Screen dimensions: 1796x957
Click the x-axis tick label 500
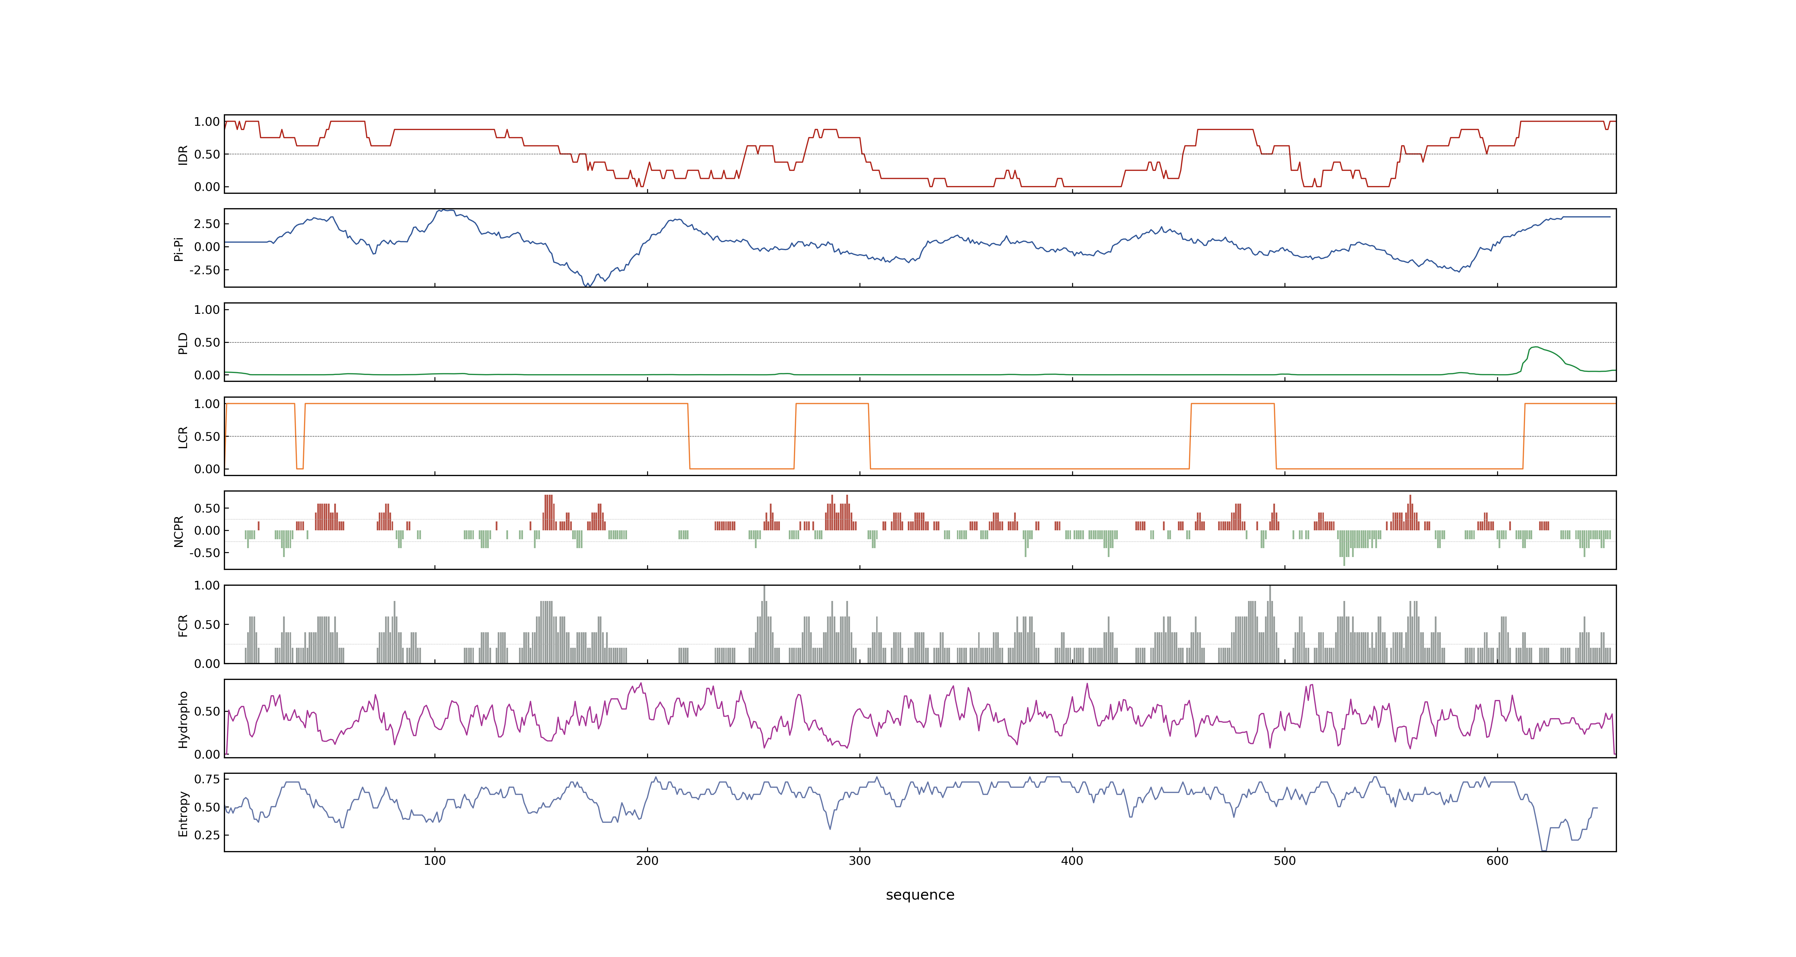[1285, 861]
